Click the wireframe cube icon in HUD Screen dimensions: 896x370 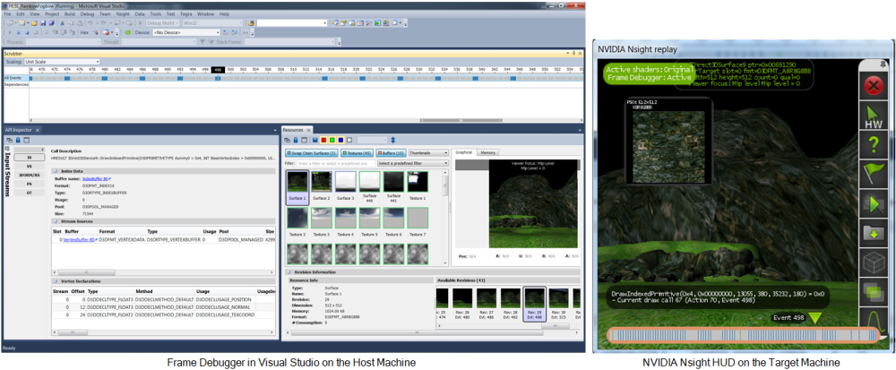point(873,262)
